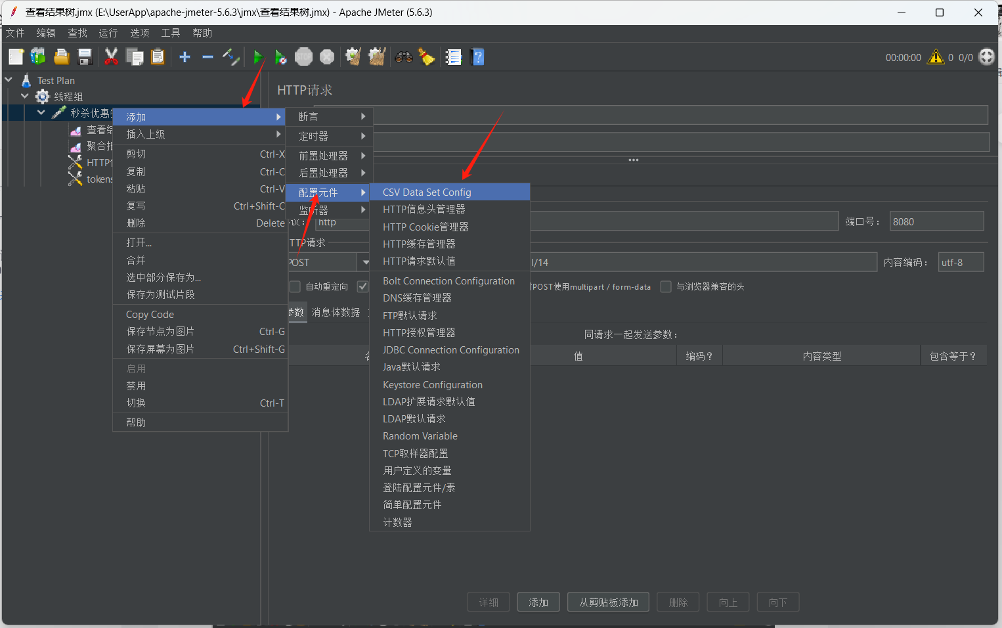Click the 详细 button

pos(489,602)
